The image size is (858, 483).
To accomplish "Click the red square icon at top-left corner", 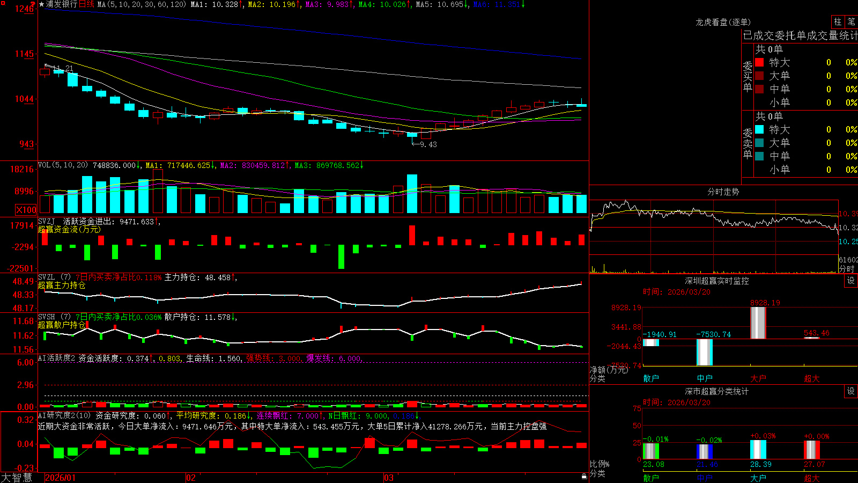I will coord(2,3).
